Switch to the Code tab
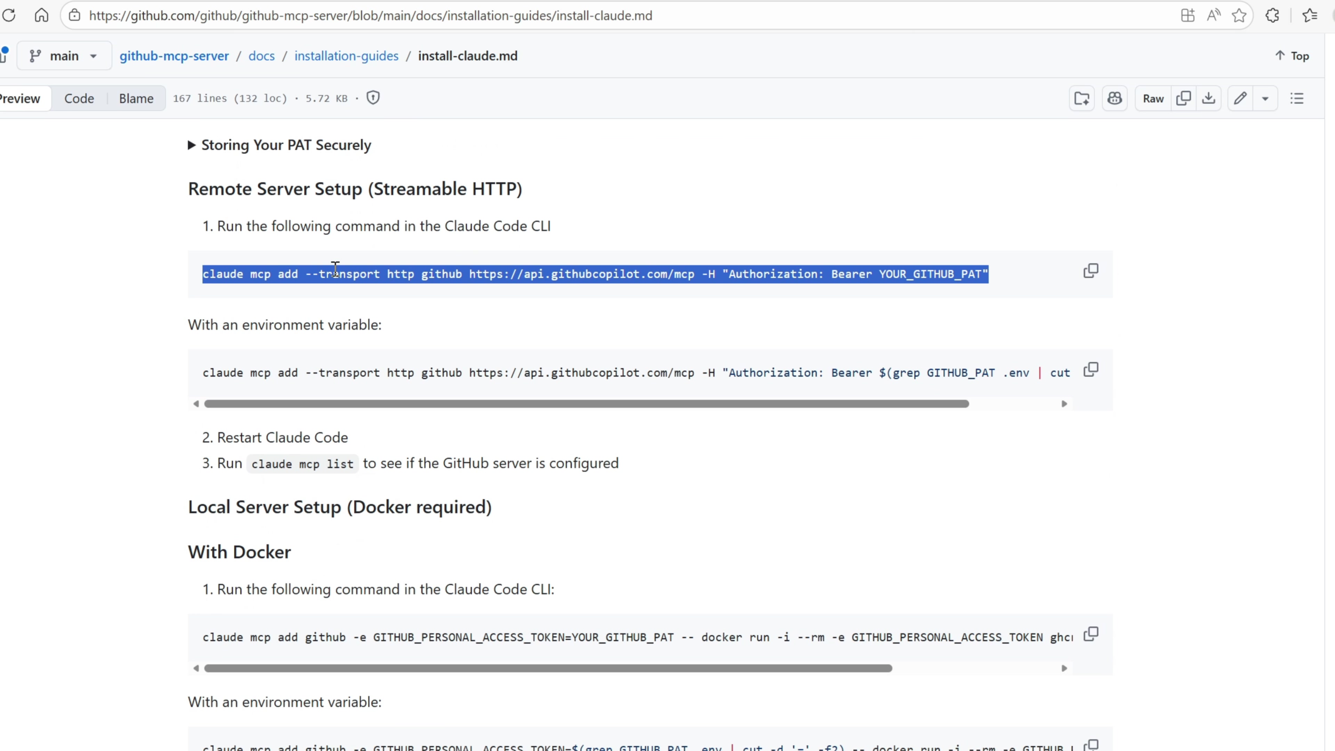The height and width of the screenshot is (751, 1335). coord(79,98)
